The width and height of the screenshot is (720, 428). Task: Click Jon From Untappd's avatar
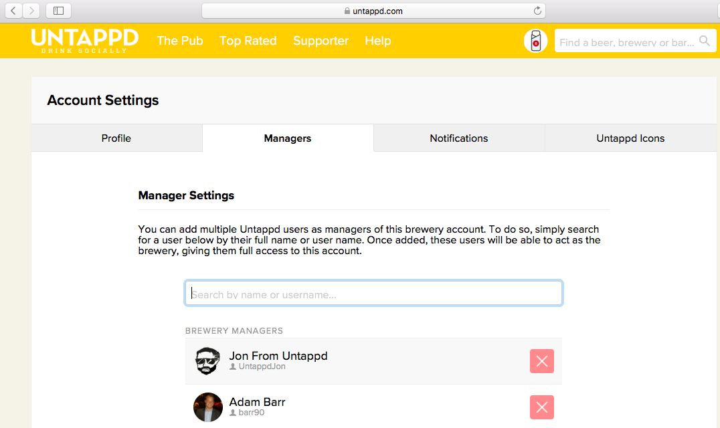click(x=207, y=361)
